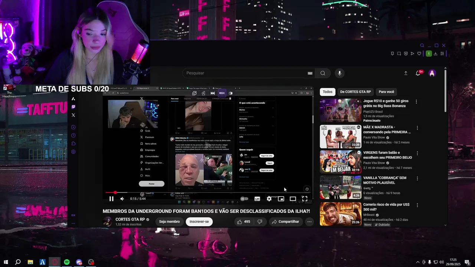This screenshot has height=267, width=475.
Task: Show hidden system tray icons
Action: coord(417,262)
